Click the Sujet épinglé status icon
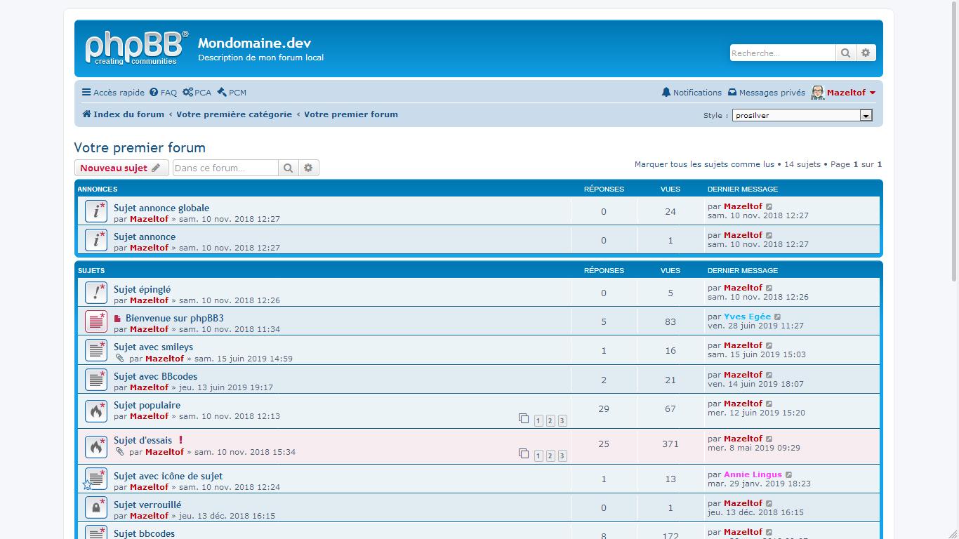Image resolution: width=959 pixels, height=539 pixels. point(96,293)
